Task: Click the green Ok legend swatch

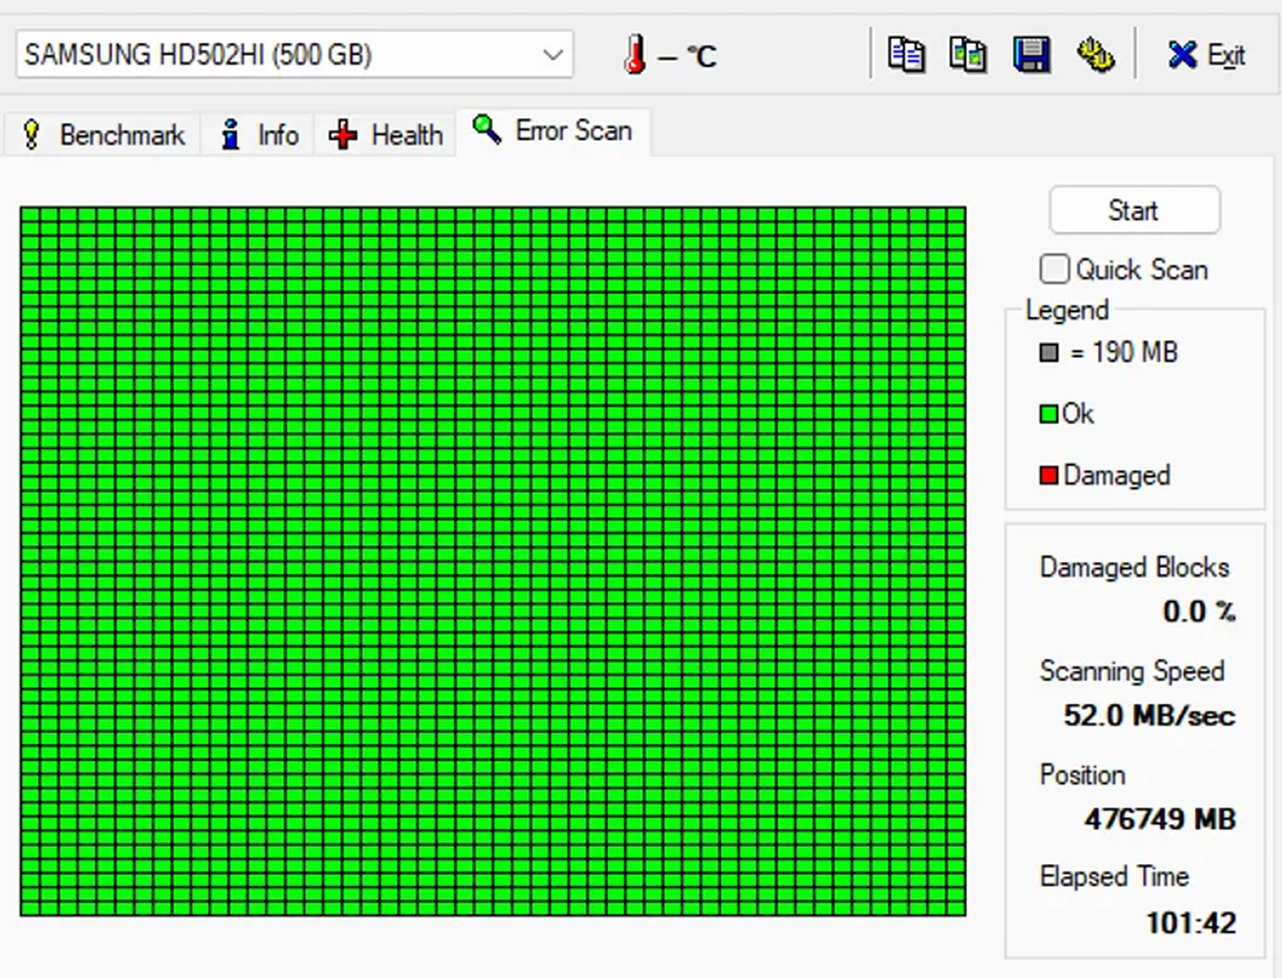Action: [x=1049, y=415]
